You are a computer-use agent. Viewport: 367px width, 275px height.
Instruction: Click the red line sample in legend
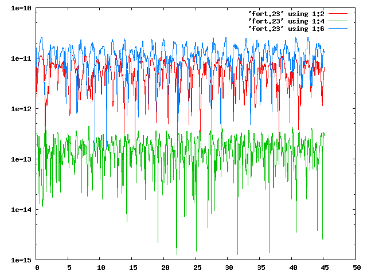[338, 14]
